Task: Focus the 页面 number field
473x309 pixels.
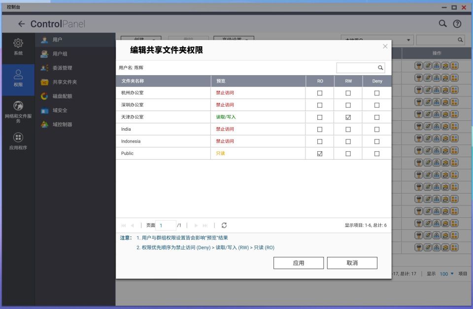Action: coord(166,225)
